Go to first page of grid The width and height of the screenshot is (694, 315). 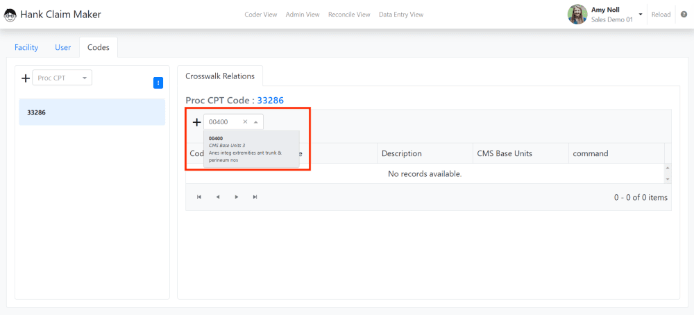199,197
